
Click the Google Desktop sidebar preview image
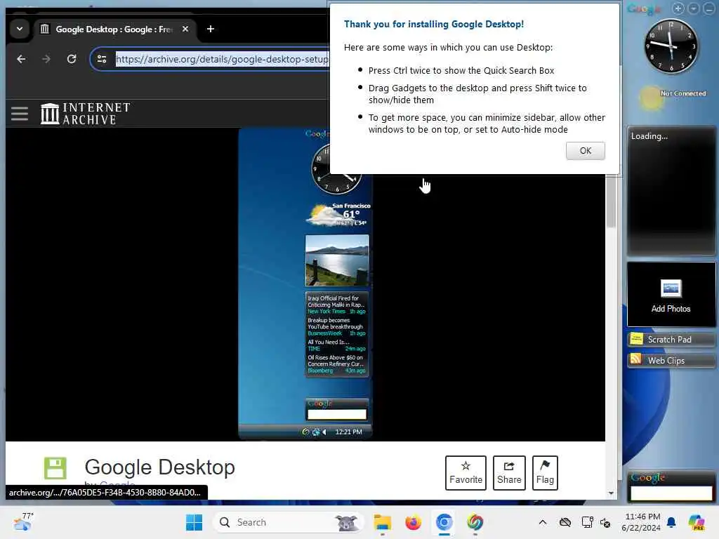(x=305, y=284)
